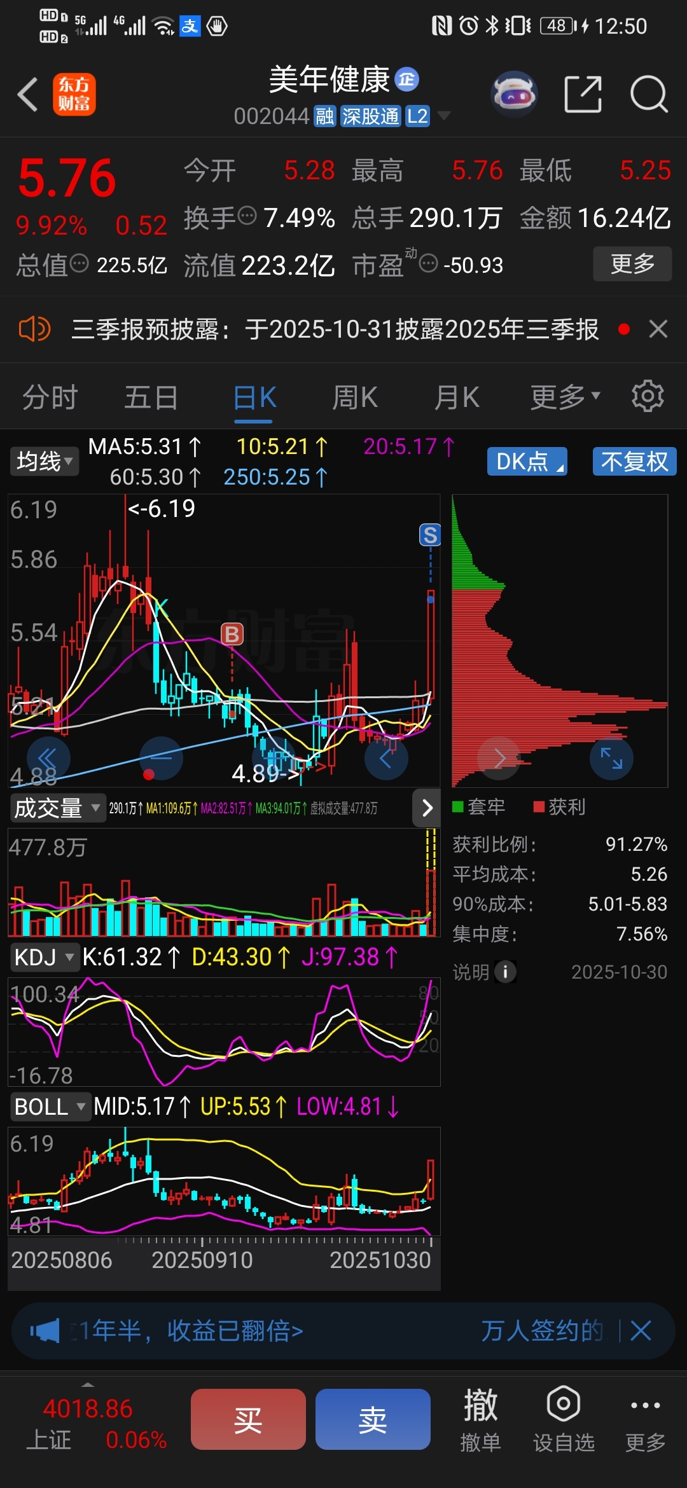Image resolution: width=687 pixels, height=1488 pixels.
Task: Tap 平均成本 value 5.26
Action: (649, 874)
